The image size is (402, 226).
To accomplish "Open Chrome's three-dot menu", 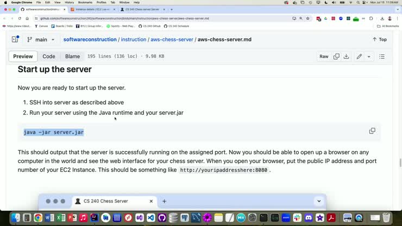I will click(x=398, y=18).
